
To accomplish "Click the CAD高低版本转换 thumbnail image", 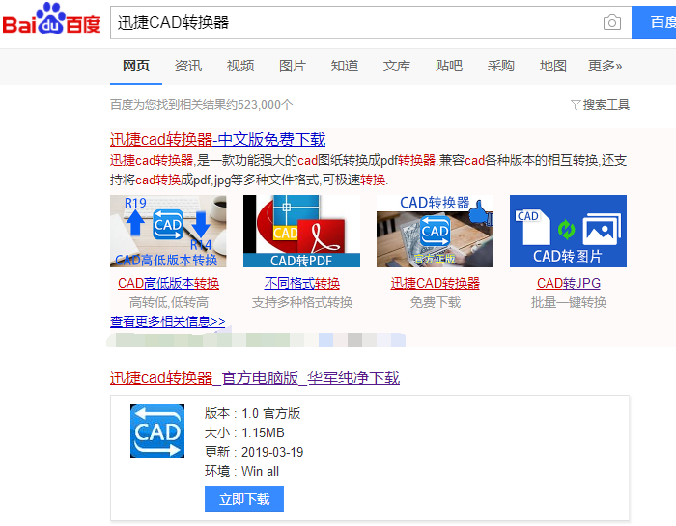I will pos(168,231).
